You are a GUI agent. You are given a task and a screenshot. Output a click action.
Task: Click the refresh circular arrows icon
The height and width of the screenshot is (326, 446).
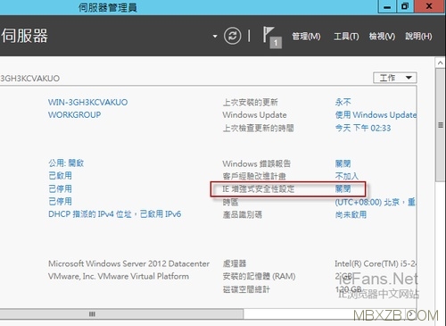coord(232,36)
